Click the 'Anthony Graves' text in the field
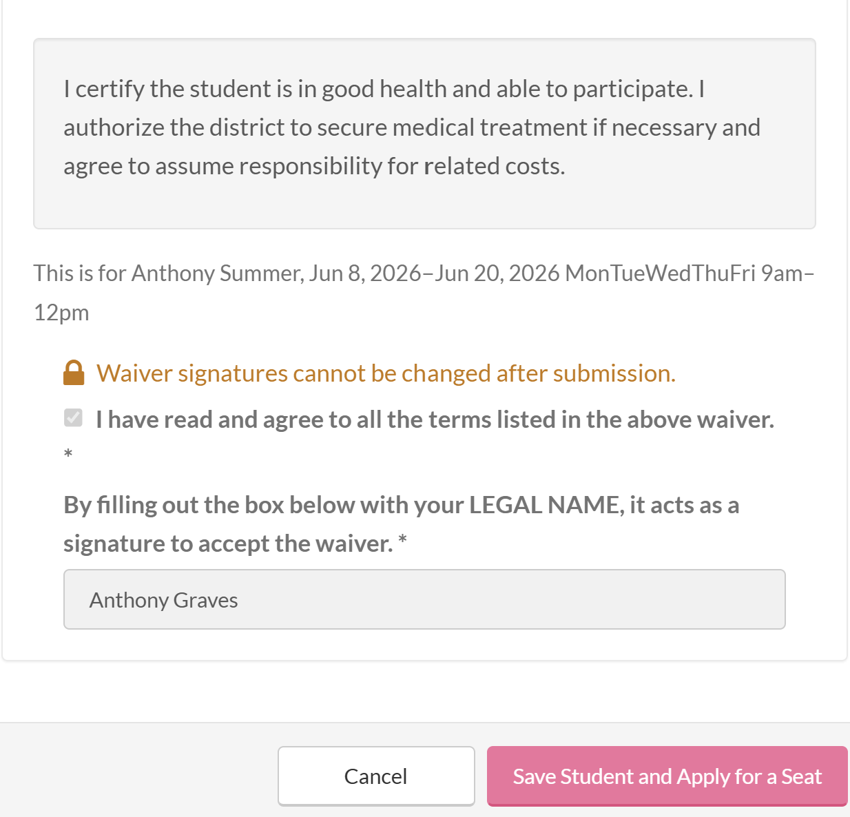Image resolution: width=850 pixels, height=817 pixels. [164, 600]
